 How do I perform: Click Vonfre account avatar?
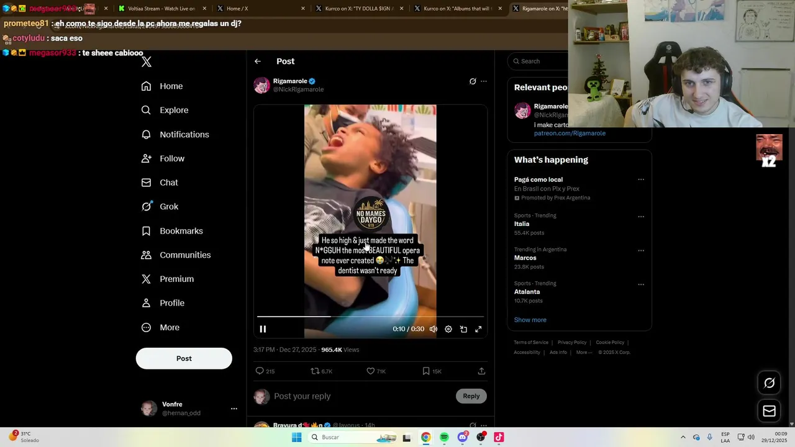click(x=149, y=408)
